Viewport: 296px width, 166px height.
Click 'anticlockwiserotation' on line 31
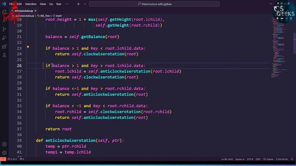pos(109,95)
